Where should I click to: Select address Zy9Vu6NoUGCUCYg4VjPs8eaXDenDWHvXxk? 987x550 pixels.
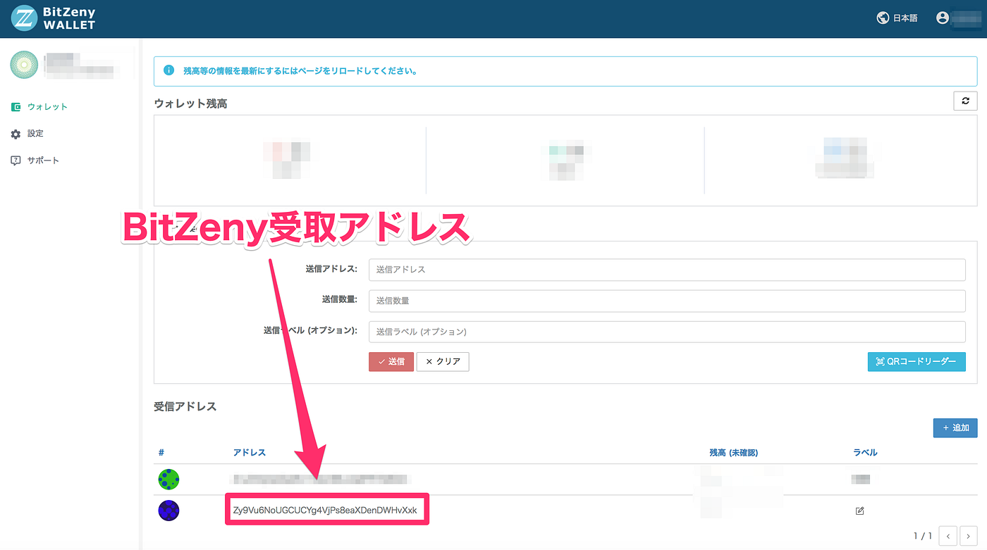[325, 510]
